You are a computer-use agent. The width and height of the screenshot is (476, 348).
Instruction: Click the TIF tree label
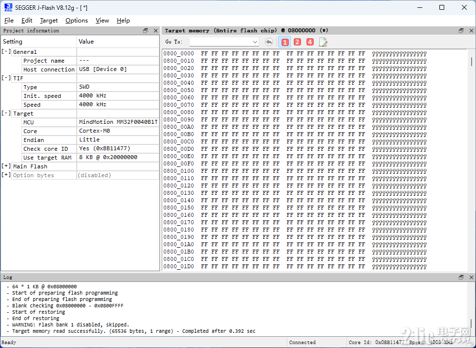pos(18,78)
